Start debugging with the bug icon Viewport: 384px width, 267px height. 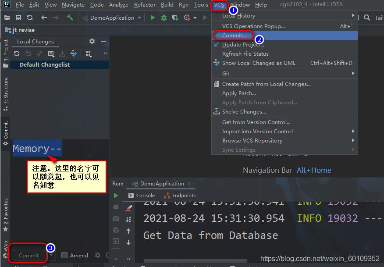164,18
